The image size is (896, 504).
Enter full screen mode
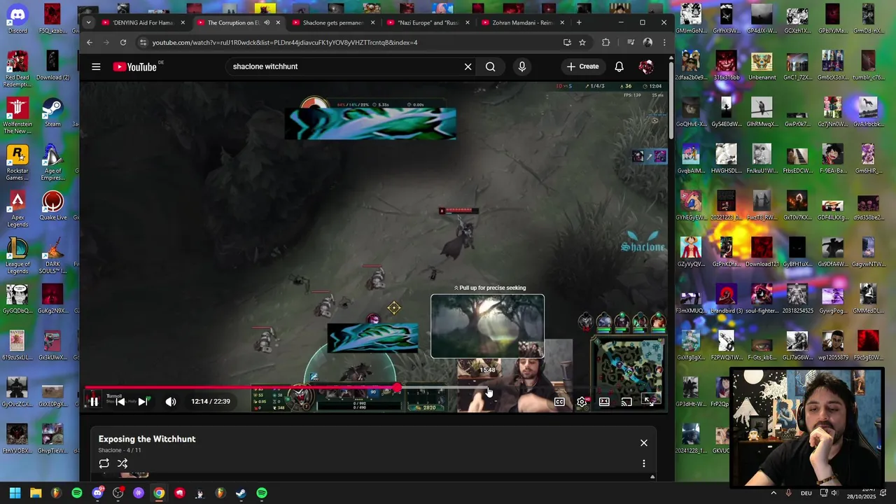tap(649, 402)
